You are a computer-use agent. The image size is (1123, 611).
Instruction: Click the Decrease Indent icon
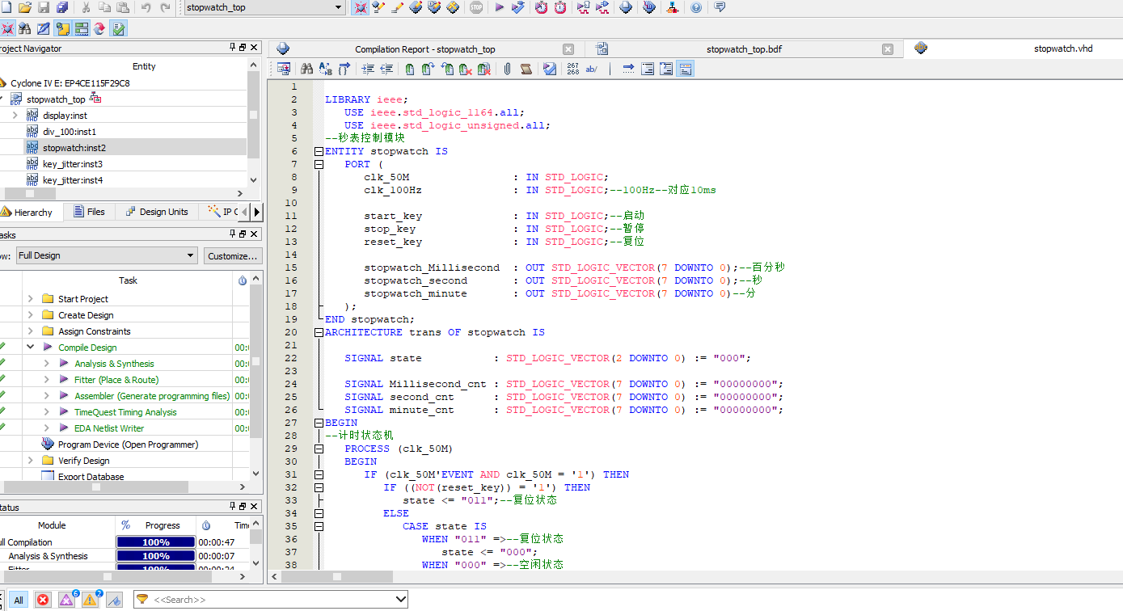point(386,69)
